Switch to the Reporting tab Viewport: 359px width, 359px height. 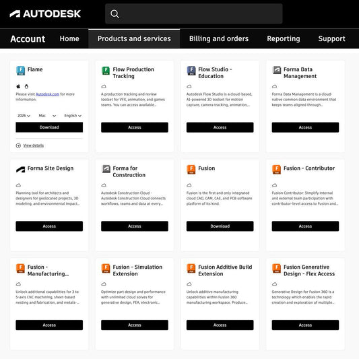pos(284,38)
